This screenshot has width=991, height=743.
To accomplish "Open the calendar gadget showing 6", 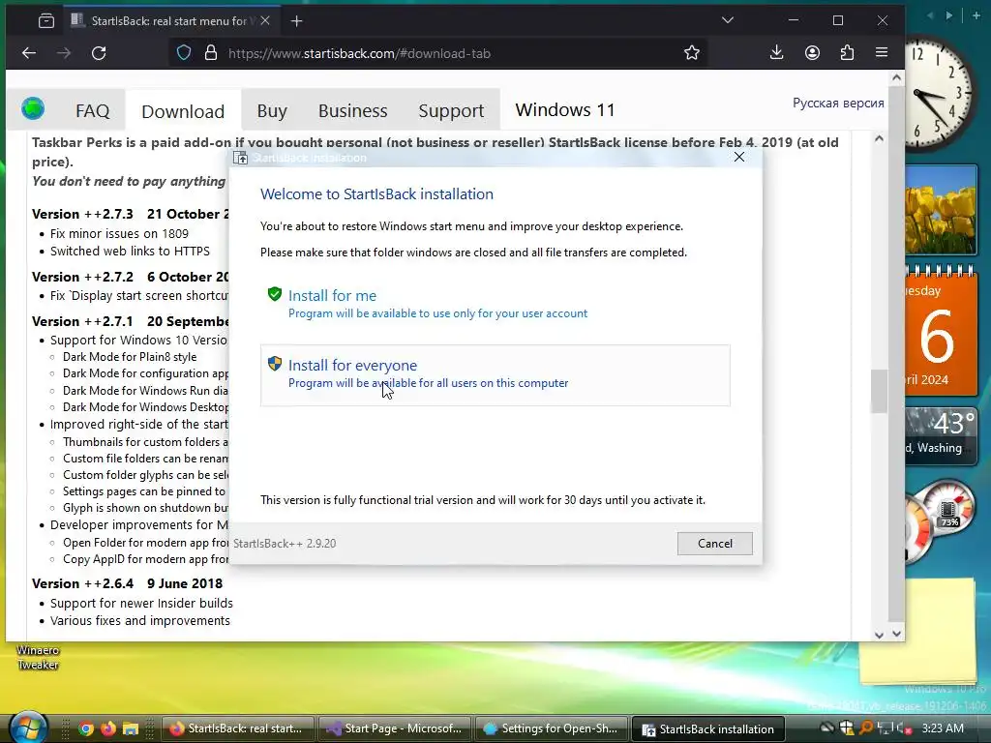I will (x=941, y=333).
